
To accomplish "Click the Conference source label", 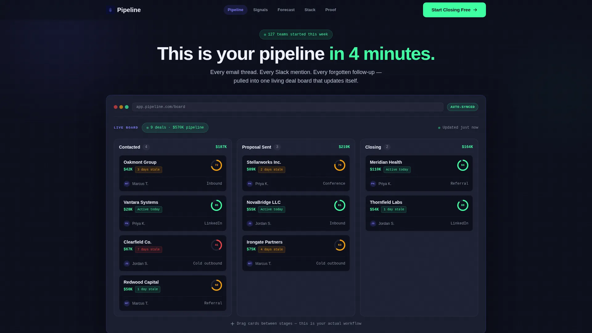I will (x=334, y=184).
